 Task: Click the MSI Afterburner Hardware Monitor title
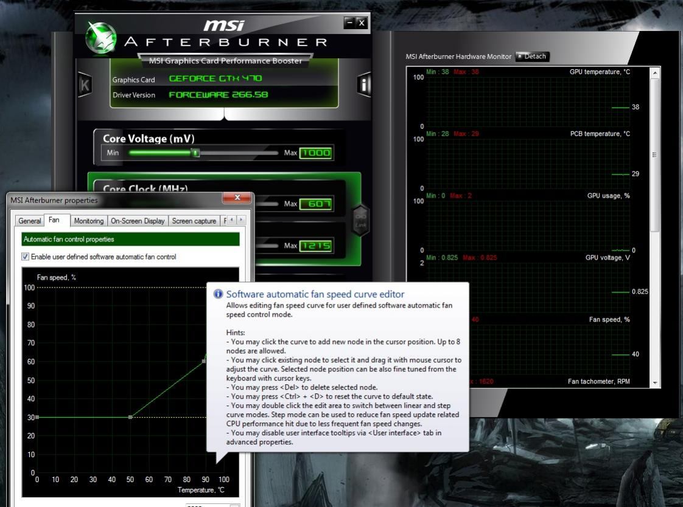coord(458,57)
